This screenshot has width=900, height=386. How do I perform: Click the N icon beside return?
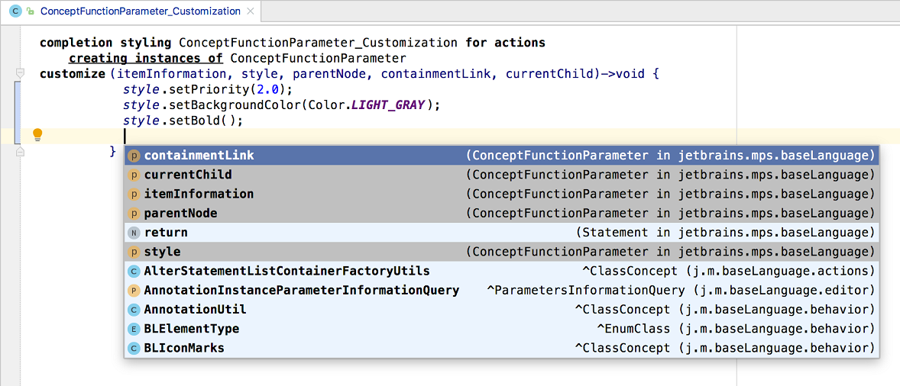tap(134, 233)
